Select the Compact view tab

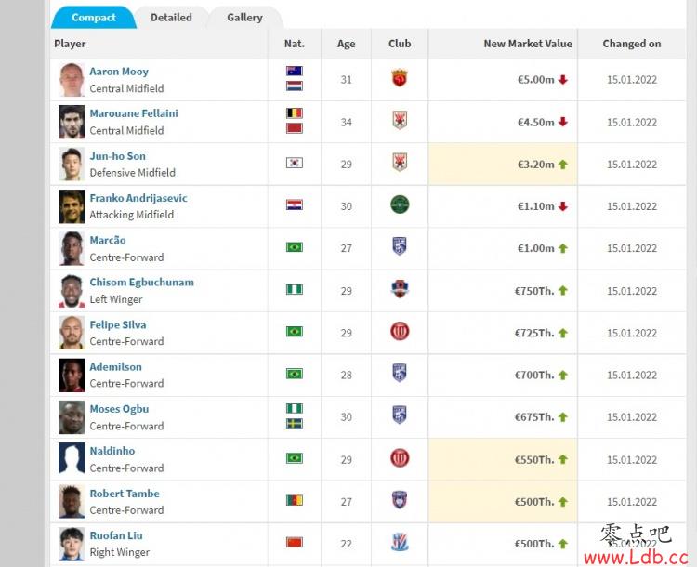coord(94,18)
